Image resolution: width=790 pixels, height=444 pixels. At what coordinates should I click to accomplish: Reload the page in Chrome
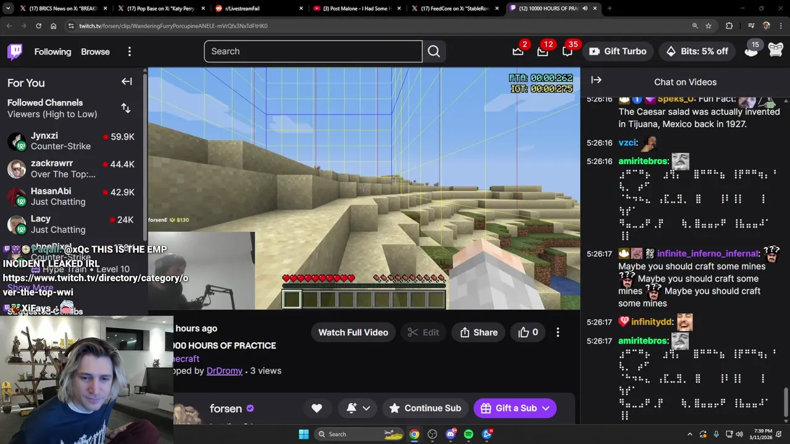click(x=38, y=26)
